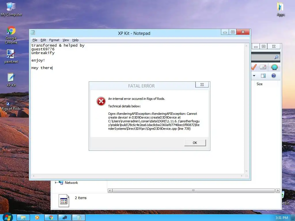Minimize the XP Kit Notepad window
Viewport: 295px width, 221px height.
click(225, 32)
